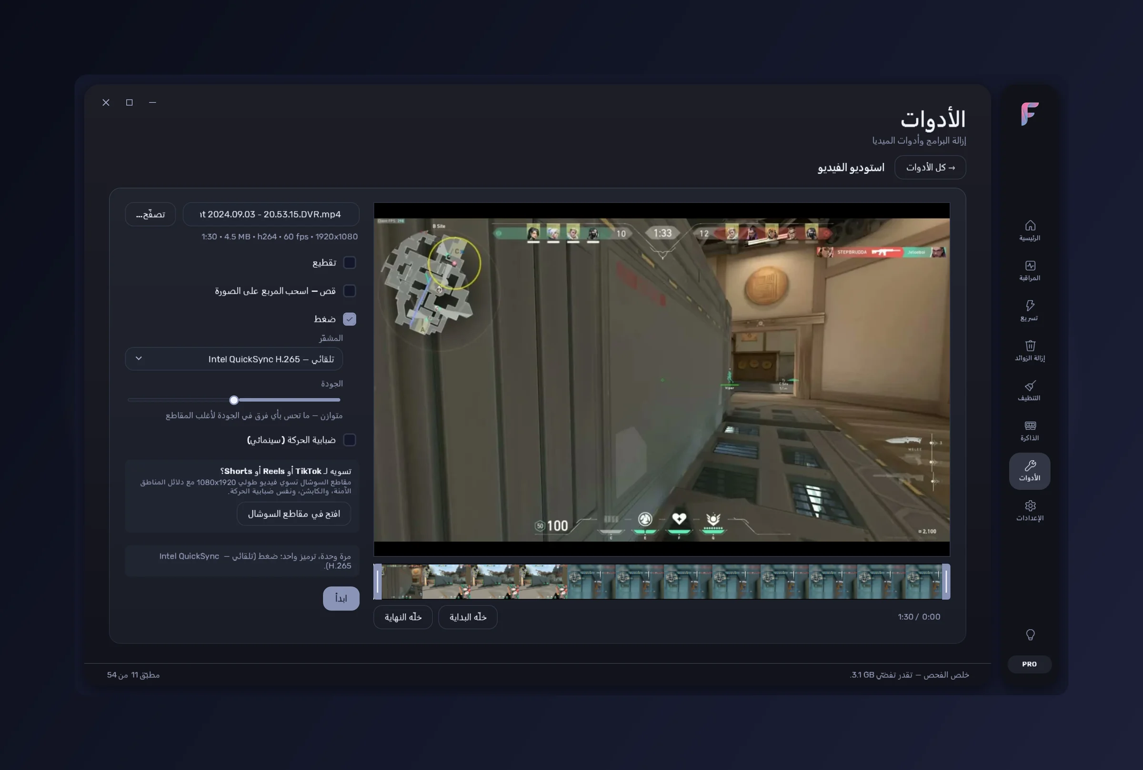1143x770 pixels.
Task: Expand the المشفّر encoder dropdown
Action: tap(234, 359)
